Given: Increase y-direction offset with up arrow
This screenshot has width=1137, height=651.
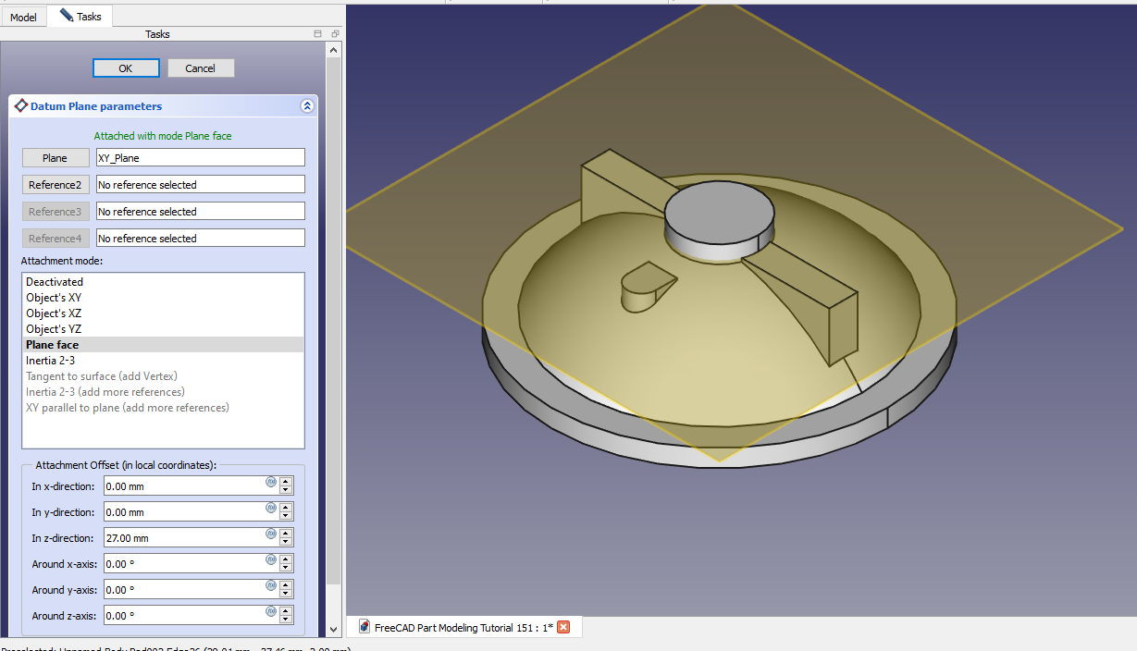Looking at the screenshot, I should (286, 507).
